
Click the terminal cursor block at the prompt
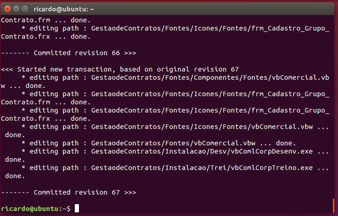pos(77,208)
